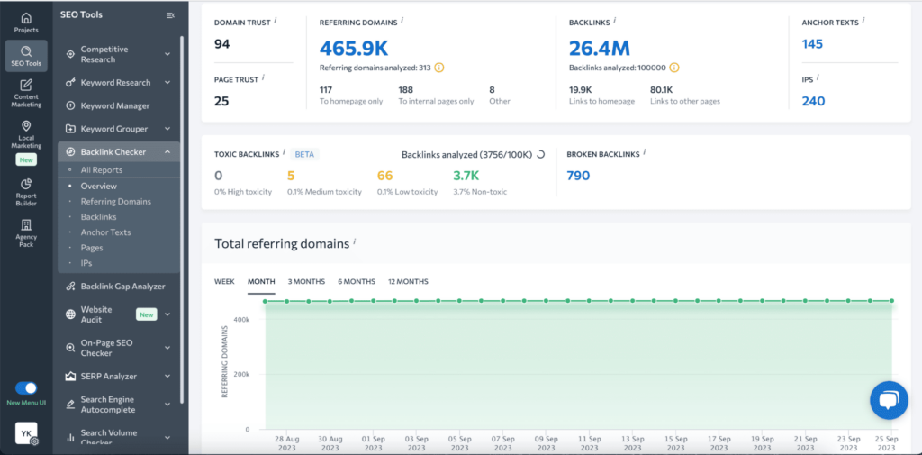This screenshot has width=922, height=455.
Task: Click info icon next to Toxic Backlinks
Action: point(284,152)
